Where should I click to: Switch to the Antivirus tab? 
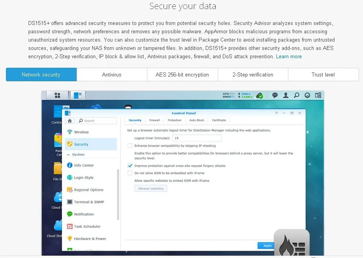click(112, 75)
